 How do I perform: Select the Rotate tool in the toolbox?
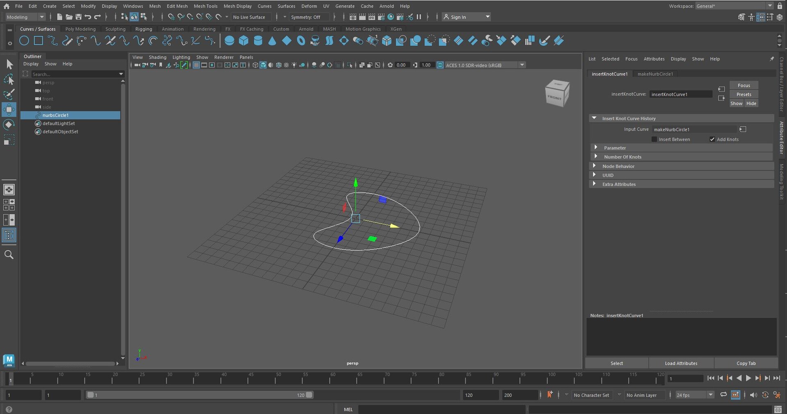(x=9, y=124)
